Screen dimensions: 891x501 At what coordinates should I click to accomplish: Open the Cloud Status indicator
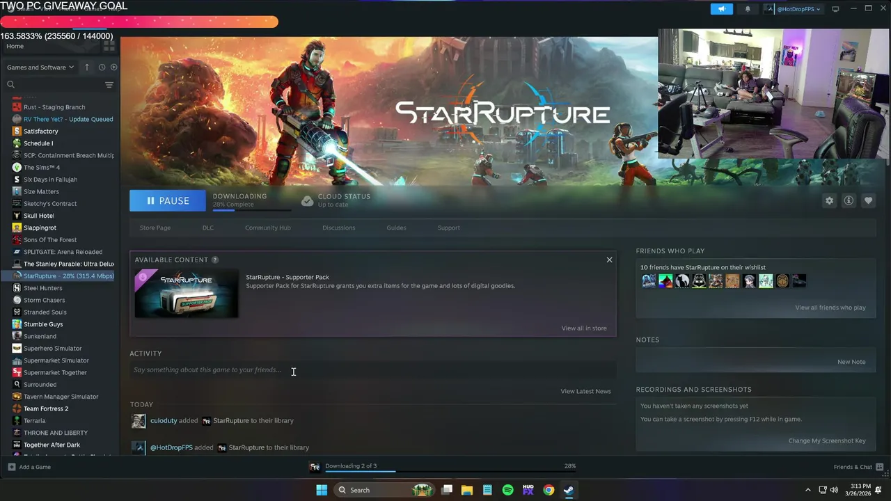(336, 200)
